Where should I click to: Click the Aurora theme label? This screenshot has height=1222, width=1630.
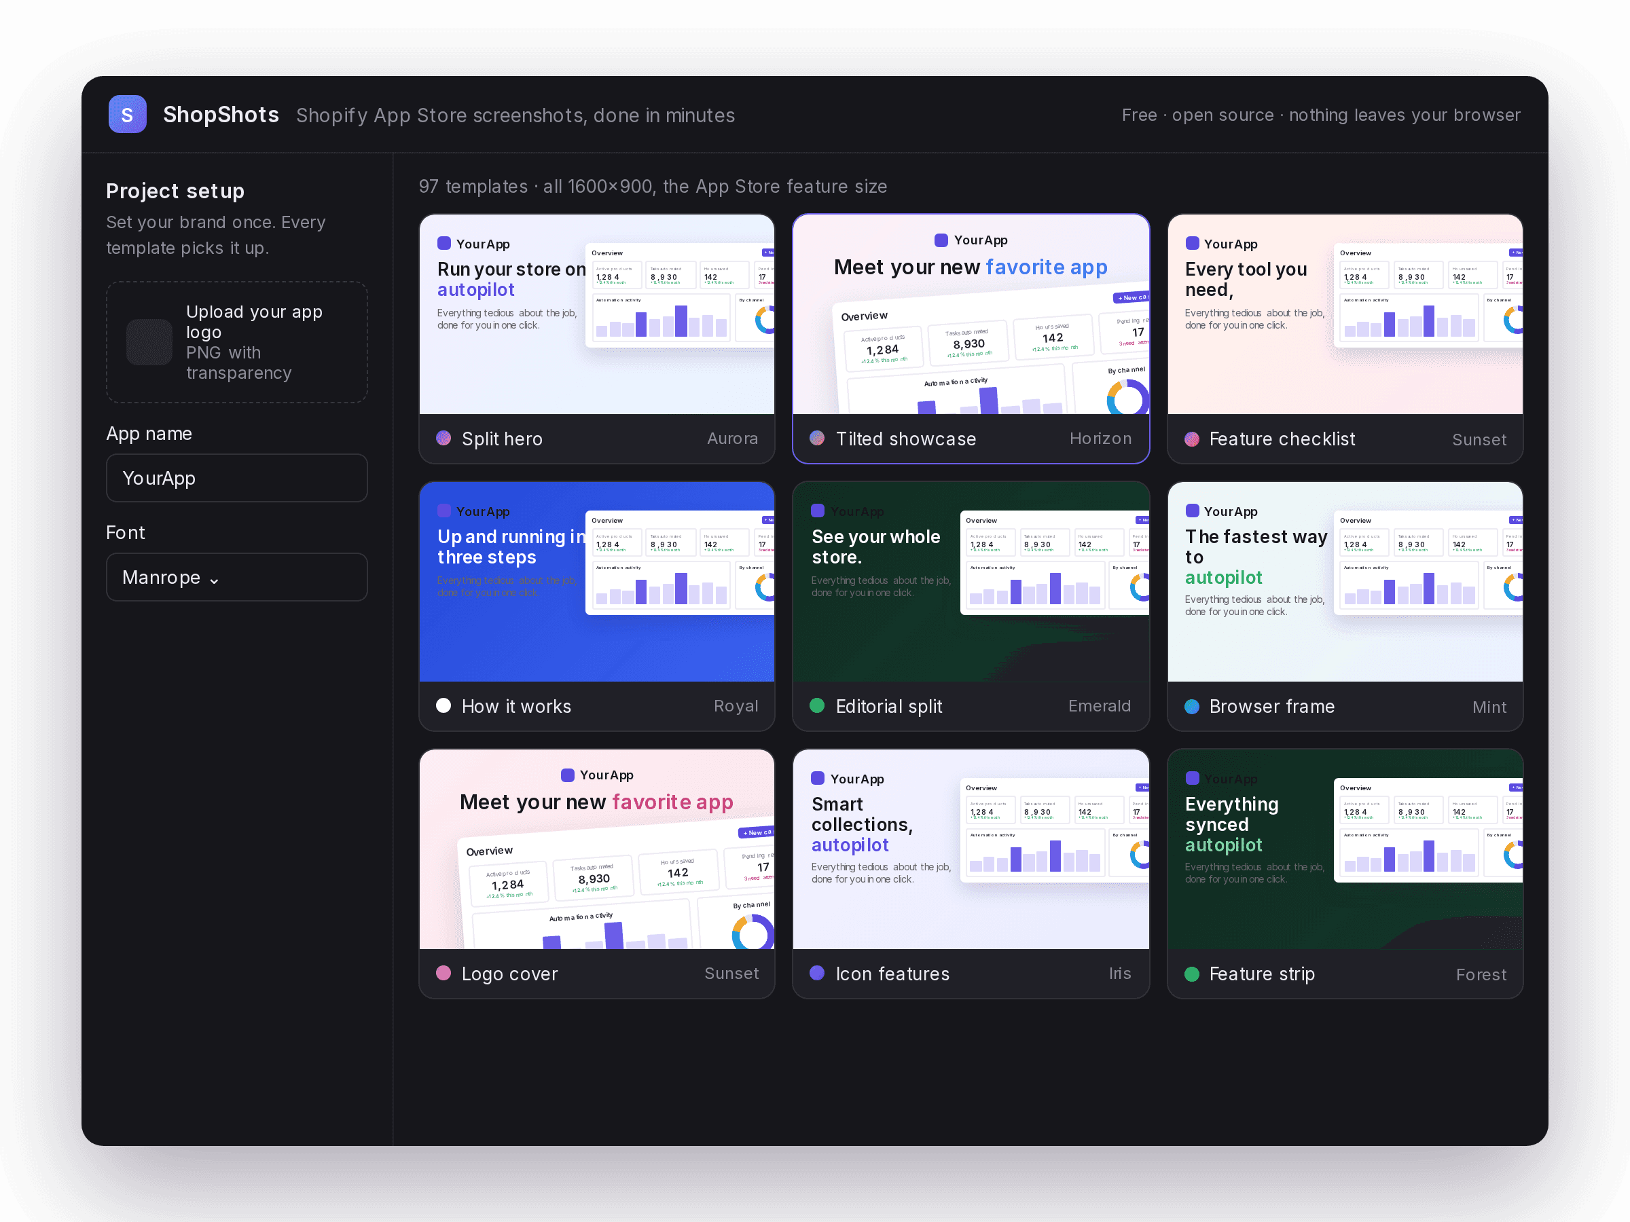click(732, 439)
